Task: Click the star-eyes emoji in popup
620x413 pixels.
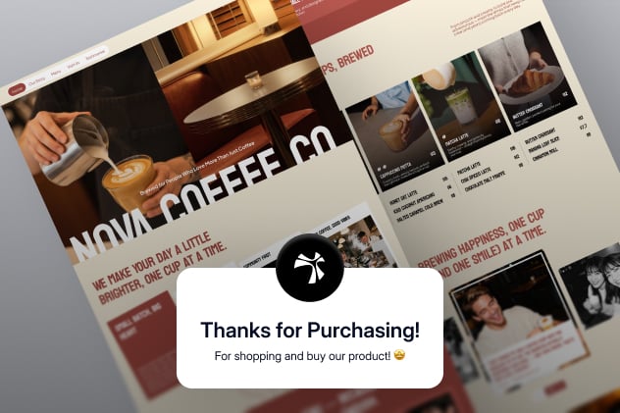Action: 399,355
